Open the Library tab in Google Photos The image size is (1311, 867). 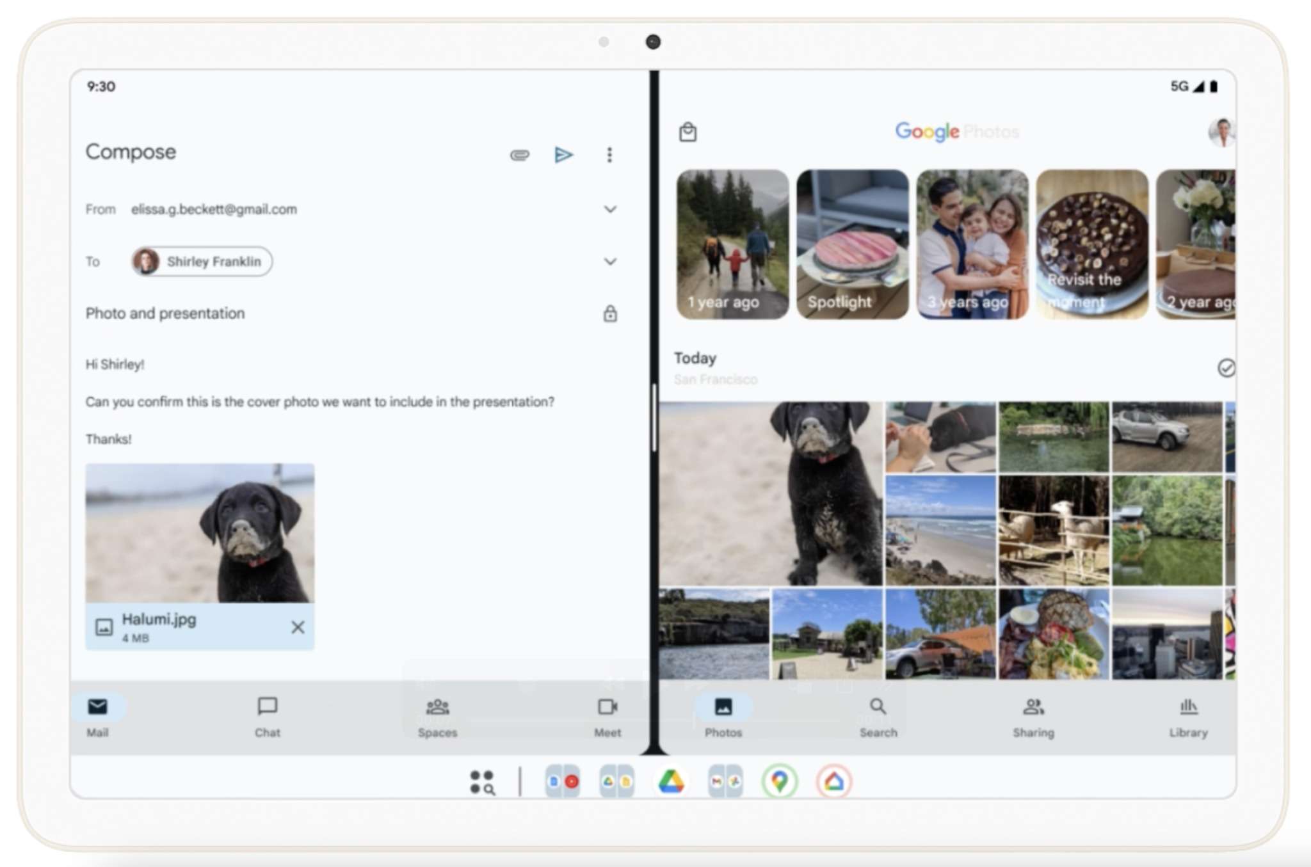tap(1189, 717)
